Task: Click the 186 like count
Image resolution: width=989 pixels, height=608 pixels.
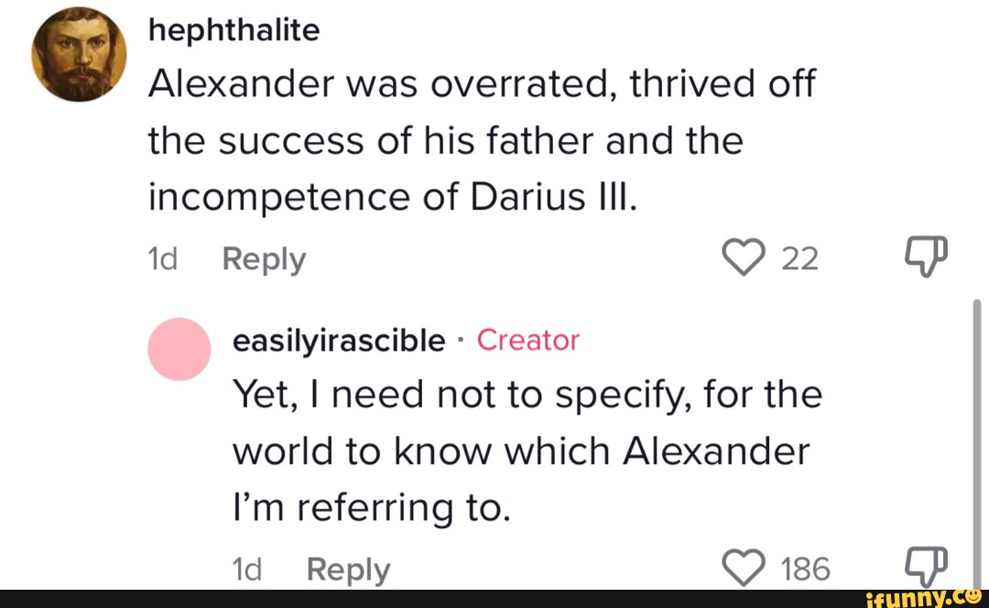Action: pyautogui.click(x=806, y=570)
